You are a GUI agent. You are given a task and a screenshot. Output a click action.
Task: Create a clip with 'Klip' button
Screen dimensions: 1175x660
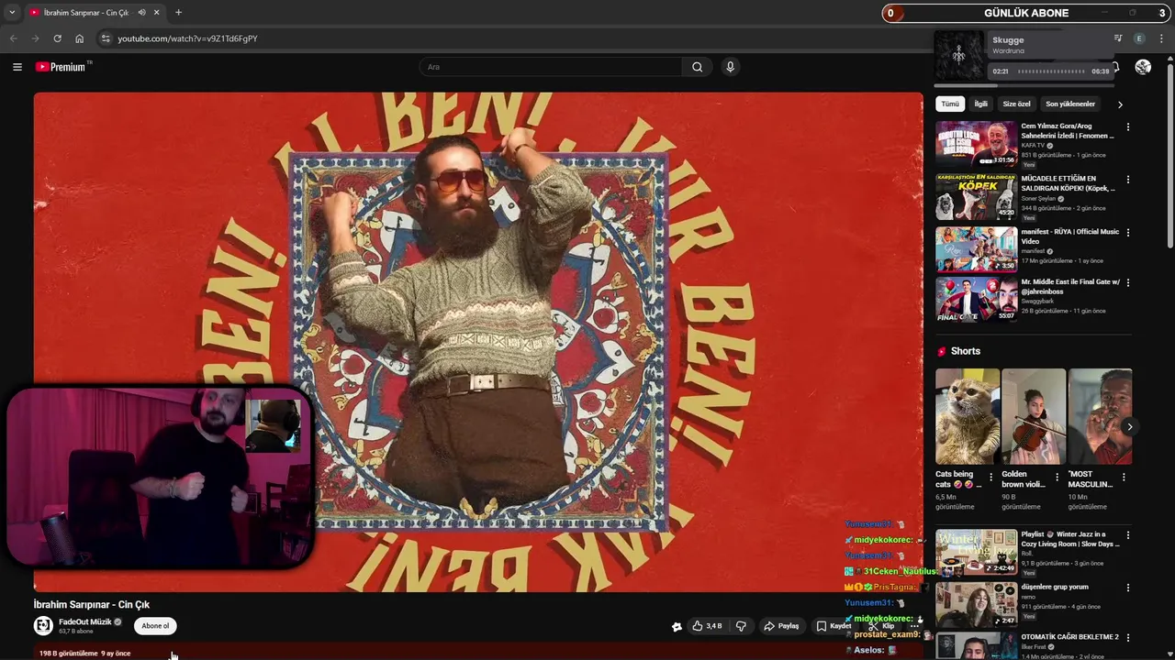883,626
